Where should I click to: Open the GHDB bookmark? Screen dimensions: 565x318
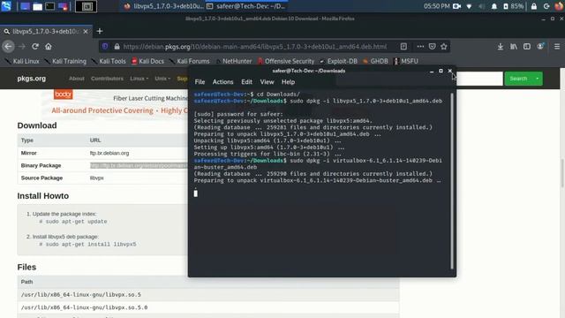point(375,61)
